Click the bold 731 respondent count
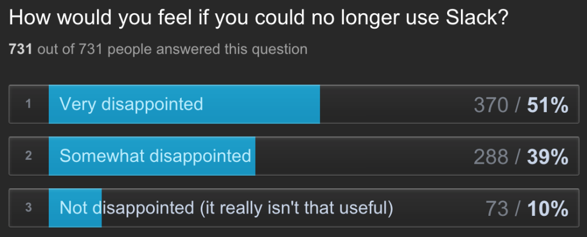This screenshot has width=587, height=237. [x=21, y=49]
